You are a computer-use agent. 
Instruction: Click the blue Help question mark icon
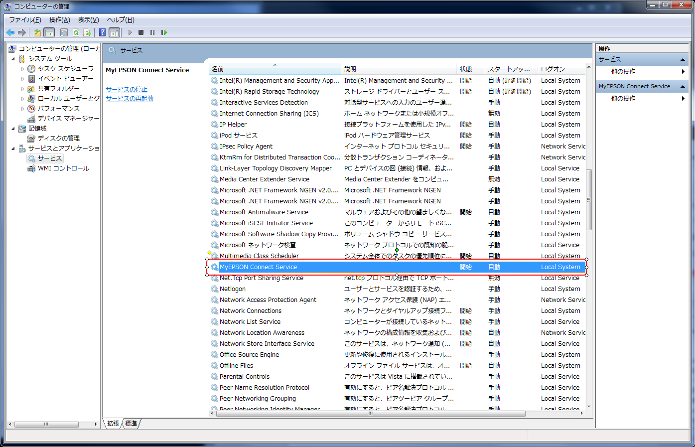coord(102,32)
